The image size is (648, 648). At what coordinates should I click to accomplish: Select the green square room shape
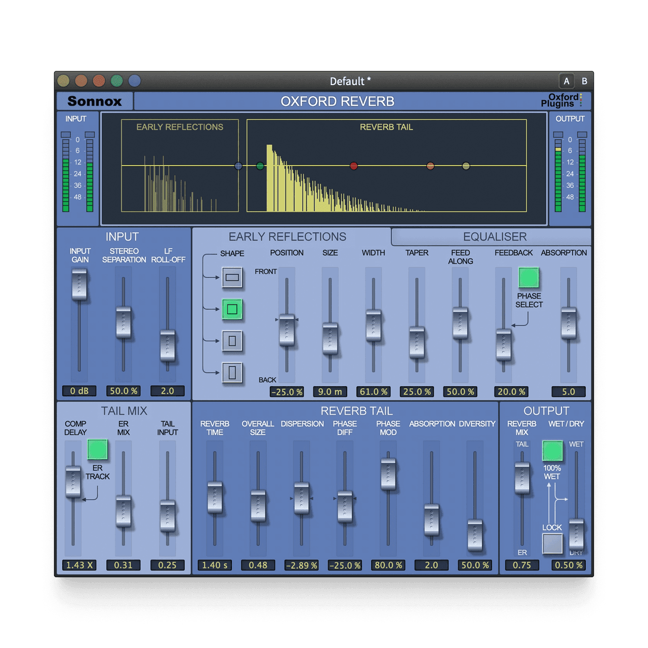(x=232, y=309)
